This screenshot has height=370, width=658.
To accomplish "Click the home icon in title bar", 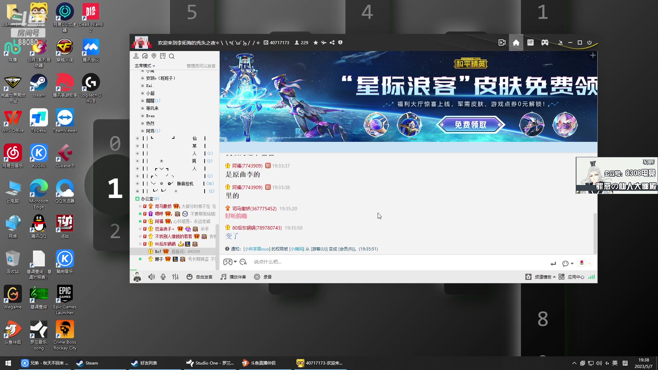I will click(x=516, y=42).
